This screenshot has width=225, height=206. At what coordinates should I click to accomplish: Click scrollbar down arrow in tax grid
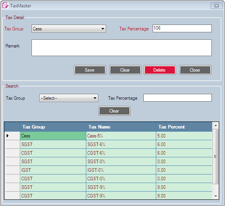click(x=216, y=196)
